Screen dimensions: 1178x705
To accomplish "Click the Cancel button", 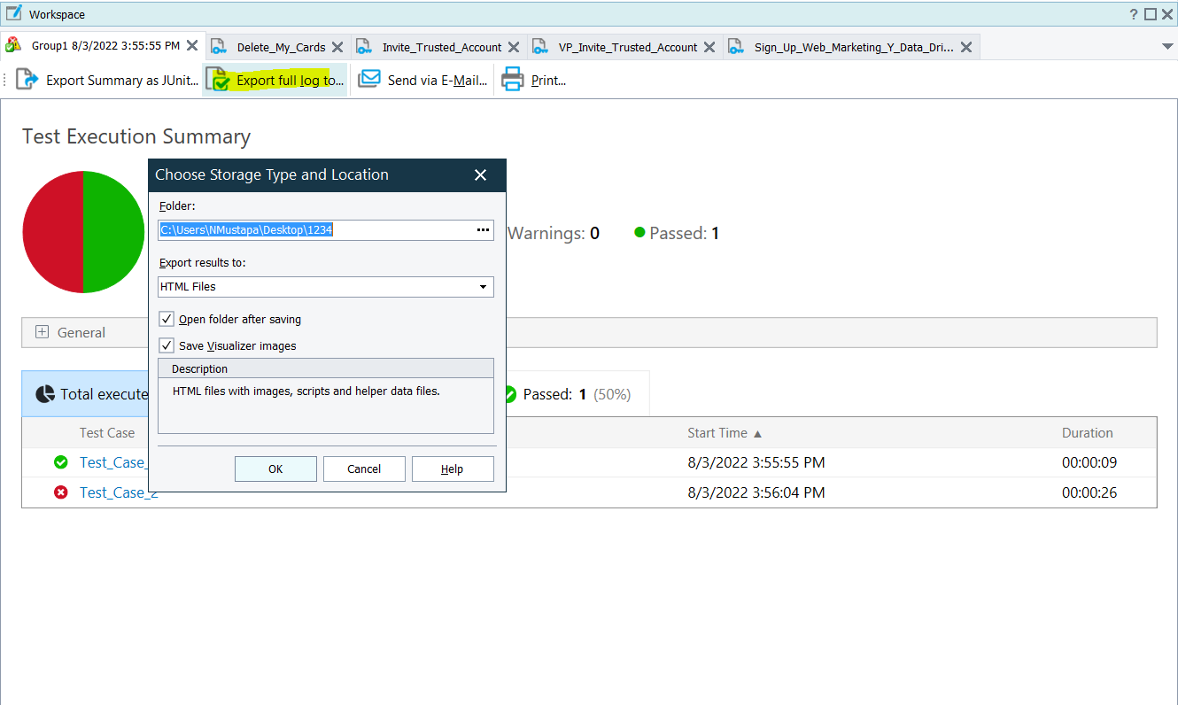I will coord(364,469).
